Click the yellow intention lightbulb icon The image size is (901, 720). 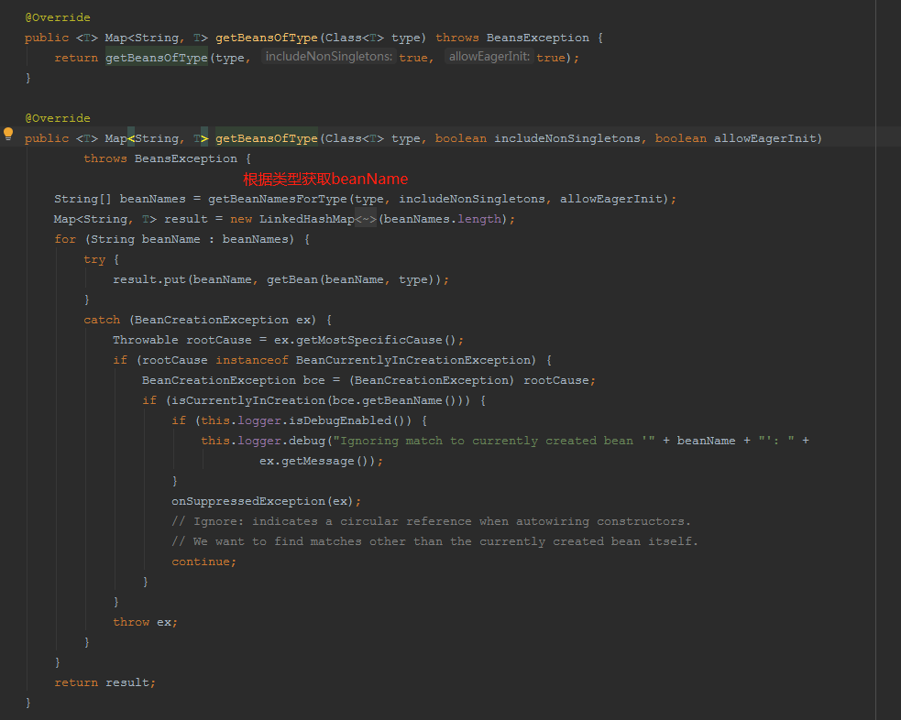[7, 134]
